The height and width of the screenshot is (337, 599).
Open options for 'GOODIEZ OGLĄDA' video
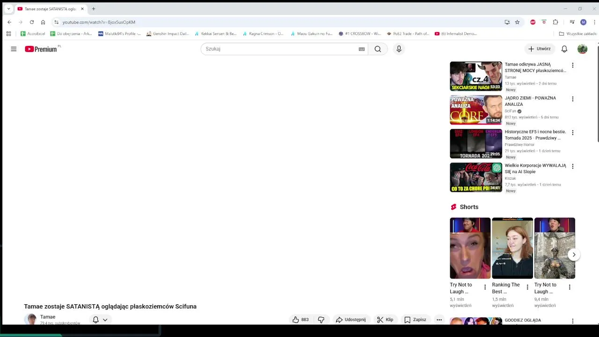(x=572, y=321)
